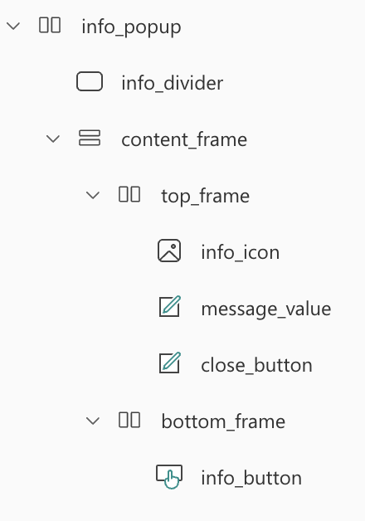The image size is (365, 521).
Task: Collapse the info_popup tree node
Action: pos(13,26)
